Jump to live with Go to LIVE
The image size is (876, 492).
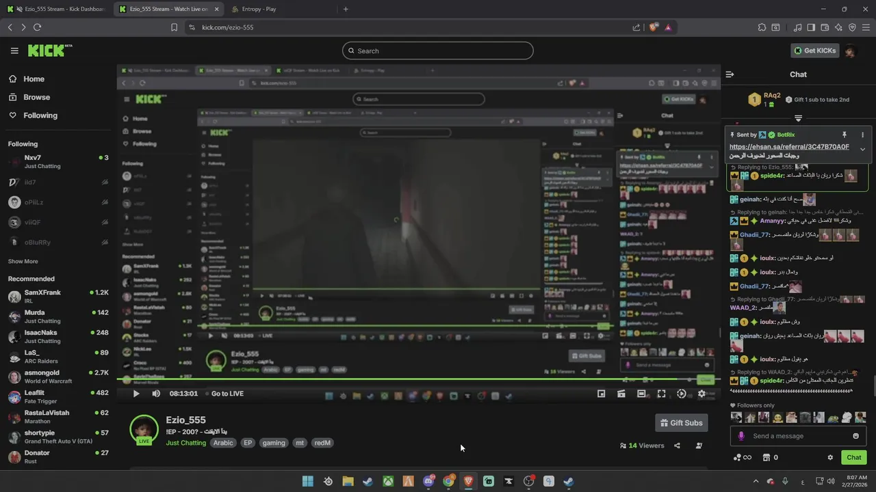point(227,394)
